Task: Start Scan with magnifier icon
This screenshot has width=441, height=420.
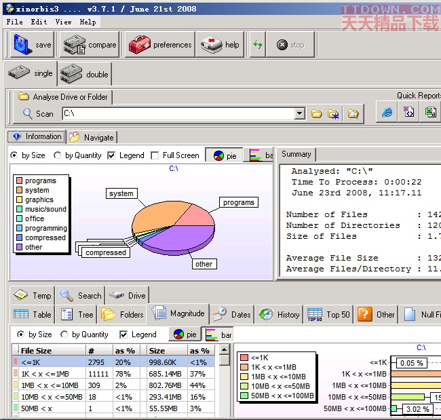Action: (38, 113)
